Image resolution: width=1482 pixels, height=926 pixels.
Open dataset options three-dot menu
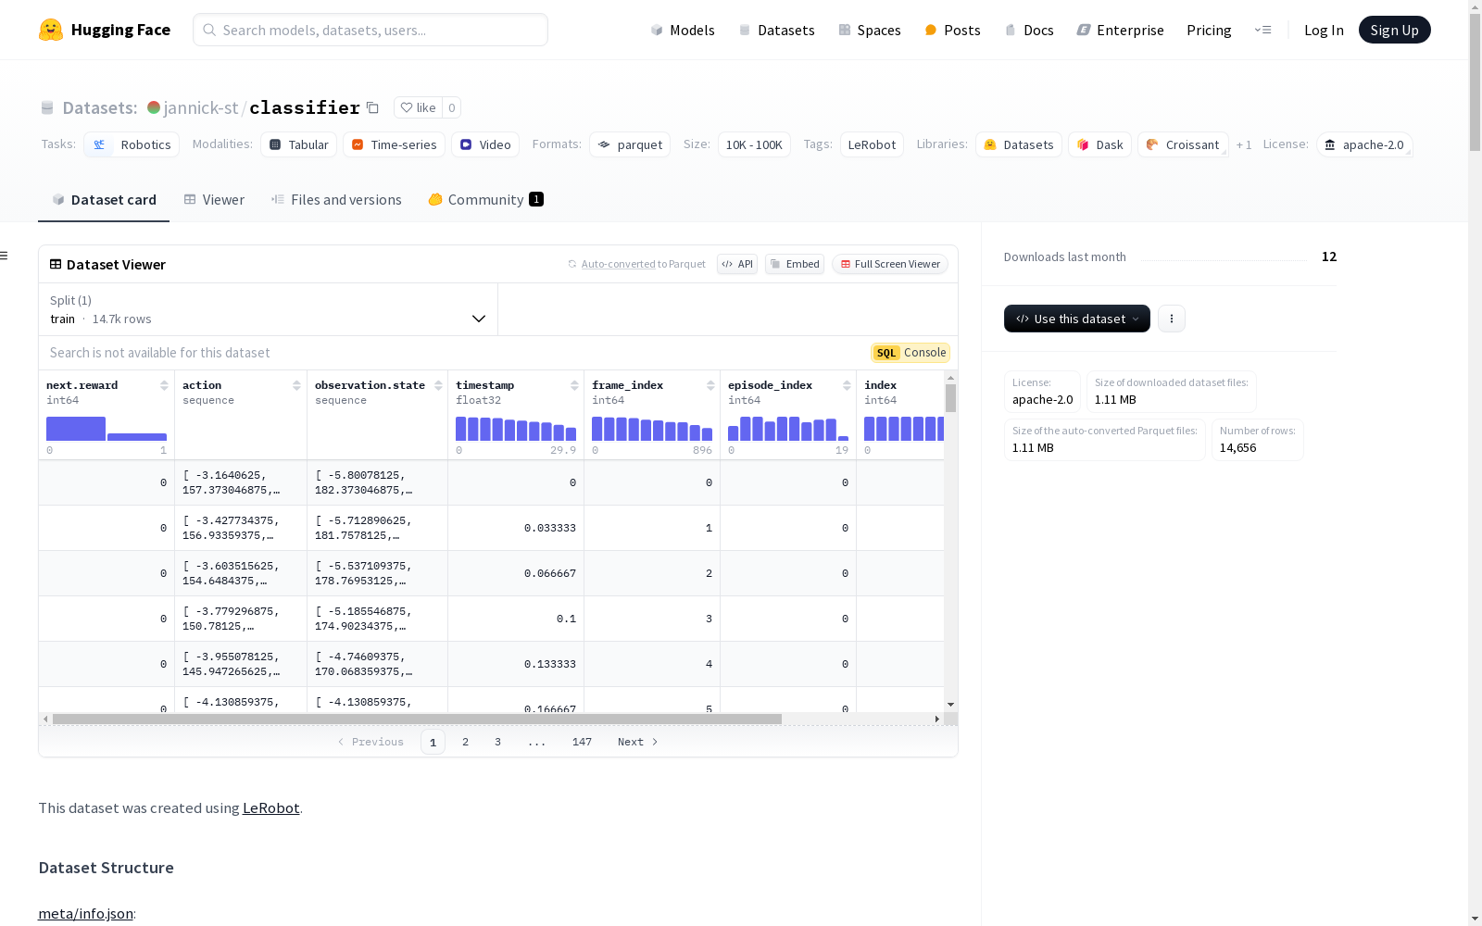[1172, 319]
